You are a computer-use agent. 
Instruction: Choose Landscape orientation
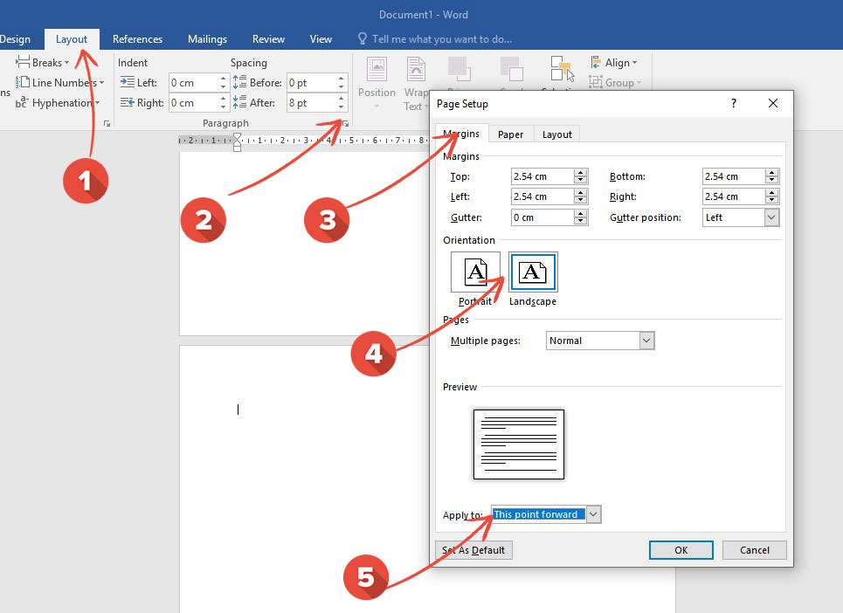(x=533, y=279)
